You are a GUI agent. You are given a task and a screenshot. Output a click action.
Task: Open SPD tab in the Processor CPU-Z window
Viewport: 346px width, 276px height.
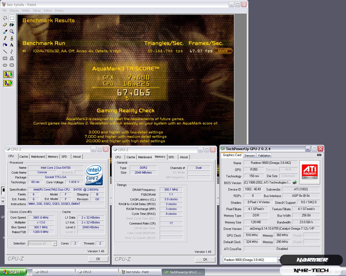(x=64, y=157)
